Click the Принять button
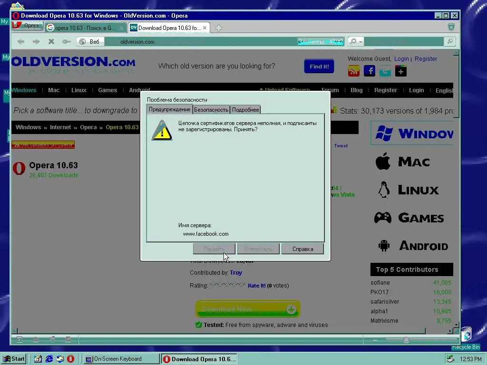 (x=214, y=249)
